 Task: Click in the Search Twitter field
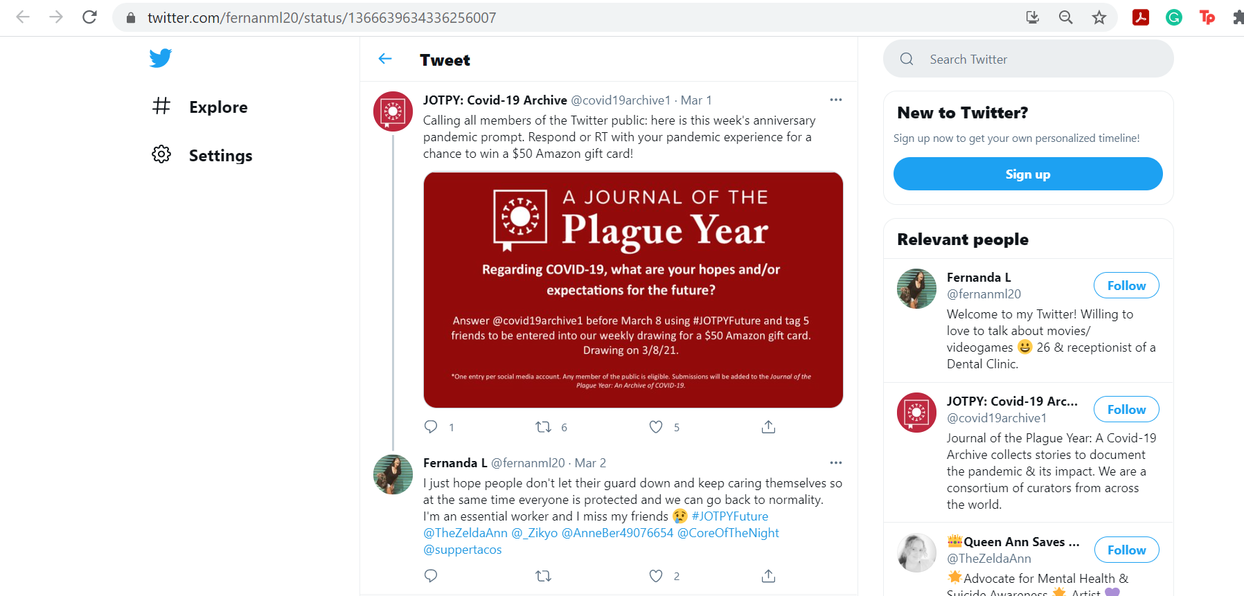[1039, 60]
